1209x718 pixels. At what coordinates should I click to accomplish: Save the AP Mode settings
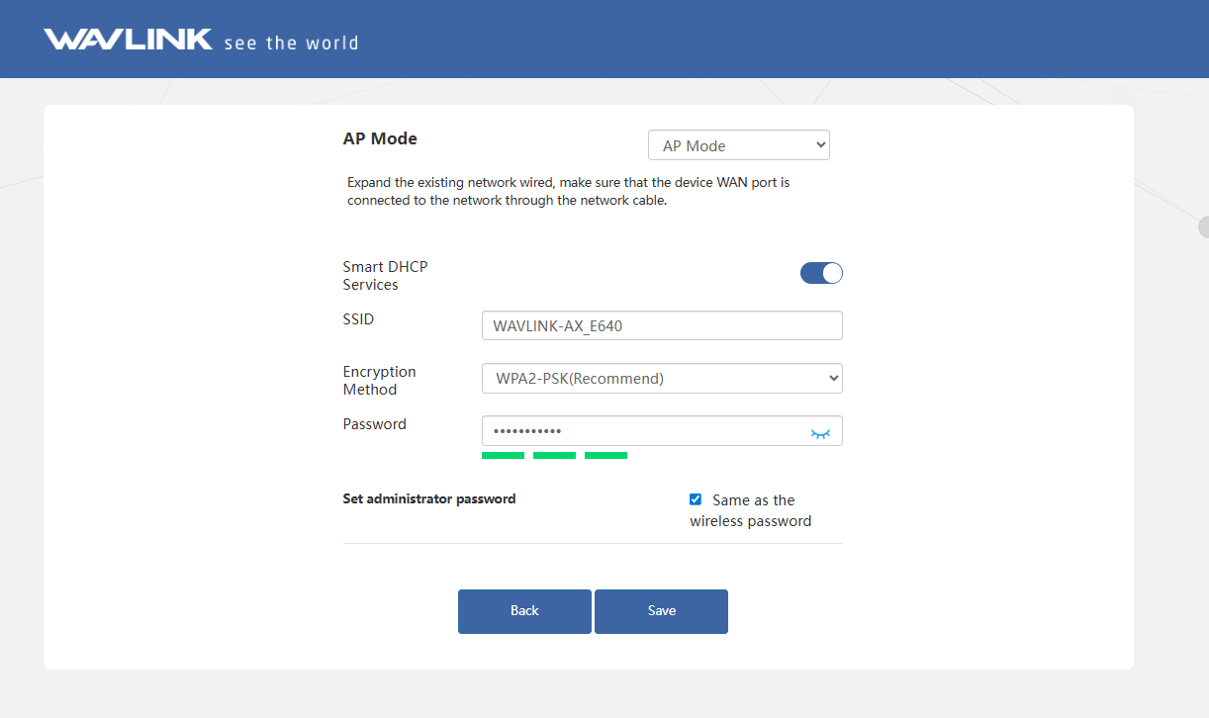pos(661,611)
